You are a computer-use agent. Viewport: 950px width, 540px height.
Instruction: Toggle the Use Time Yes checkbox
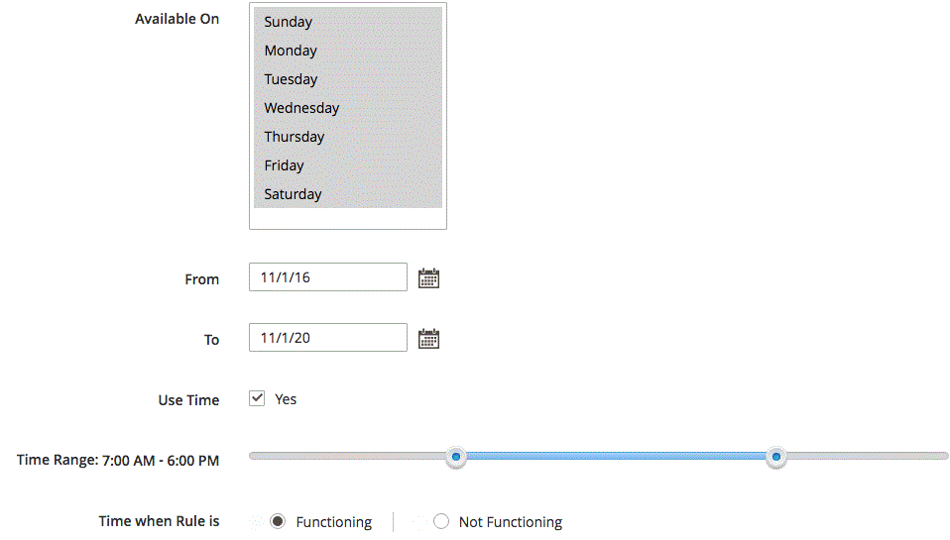(x=257, y=398)
